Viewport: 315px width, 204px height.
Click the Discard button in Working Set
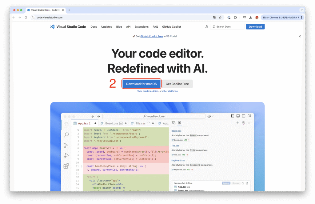point(236,183)
